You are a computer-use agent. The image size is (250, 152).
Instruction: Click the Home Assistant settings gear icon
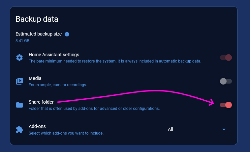pos(19,58)
